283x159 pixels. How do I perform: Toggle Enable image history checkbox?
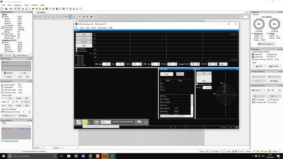coord(3,141)
